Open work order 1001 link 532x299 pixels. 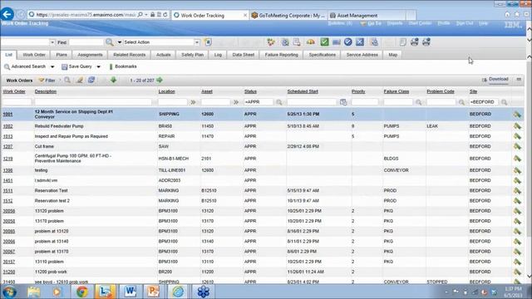pos(7,115)
